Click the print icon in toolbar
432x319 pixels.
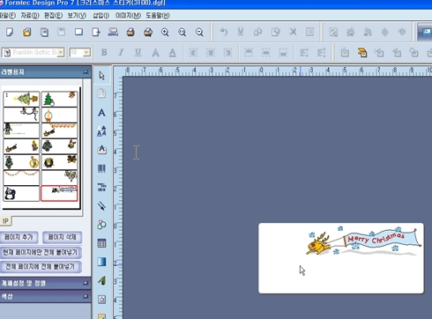[130, 32]
